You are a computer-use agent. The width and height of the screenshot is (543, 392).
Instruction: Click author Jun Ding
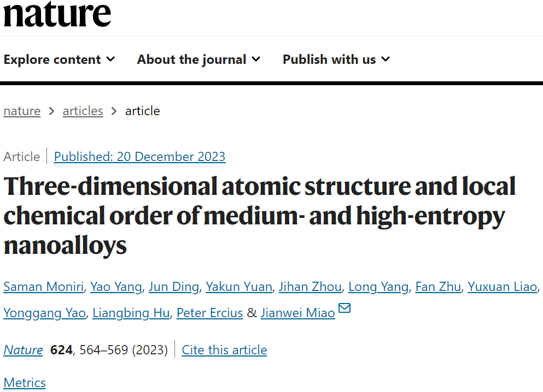click(174, 287)
